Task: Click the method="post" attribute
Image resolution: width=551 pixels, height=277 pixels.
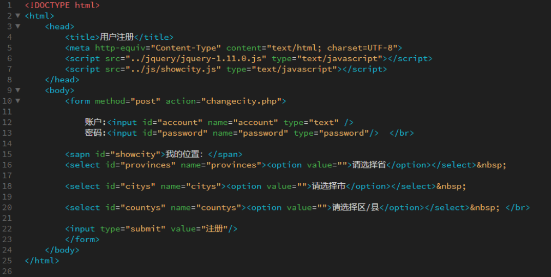Action: click(x=128, y=101)
